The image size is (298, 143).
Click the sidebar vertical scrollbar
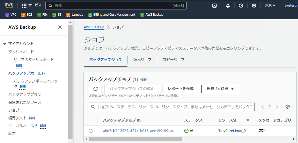(x=70, y=81)
